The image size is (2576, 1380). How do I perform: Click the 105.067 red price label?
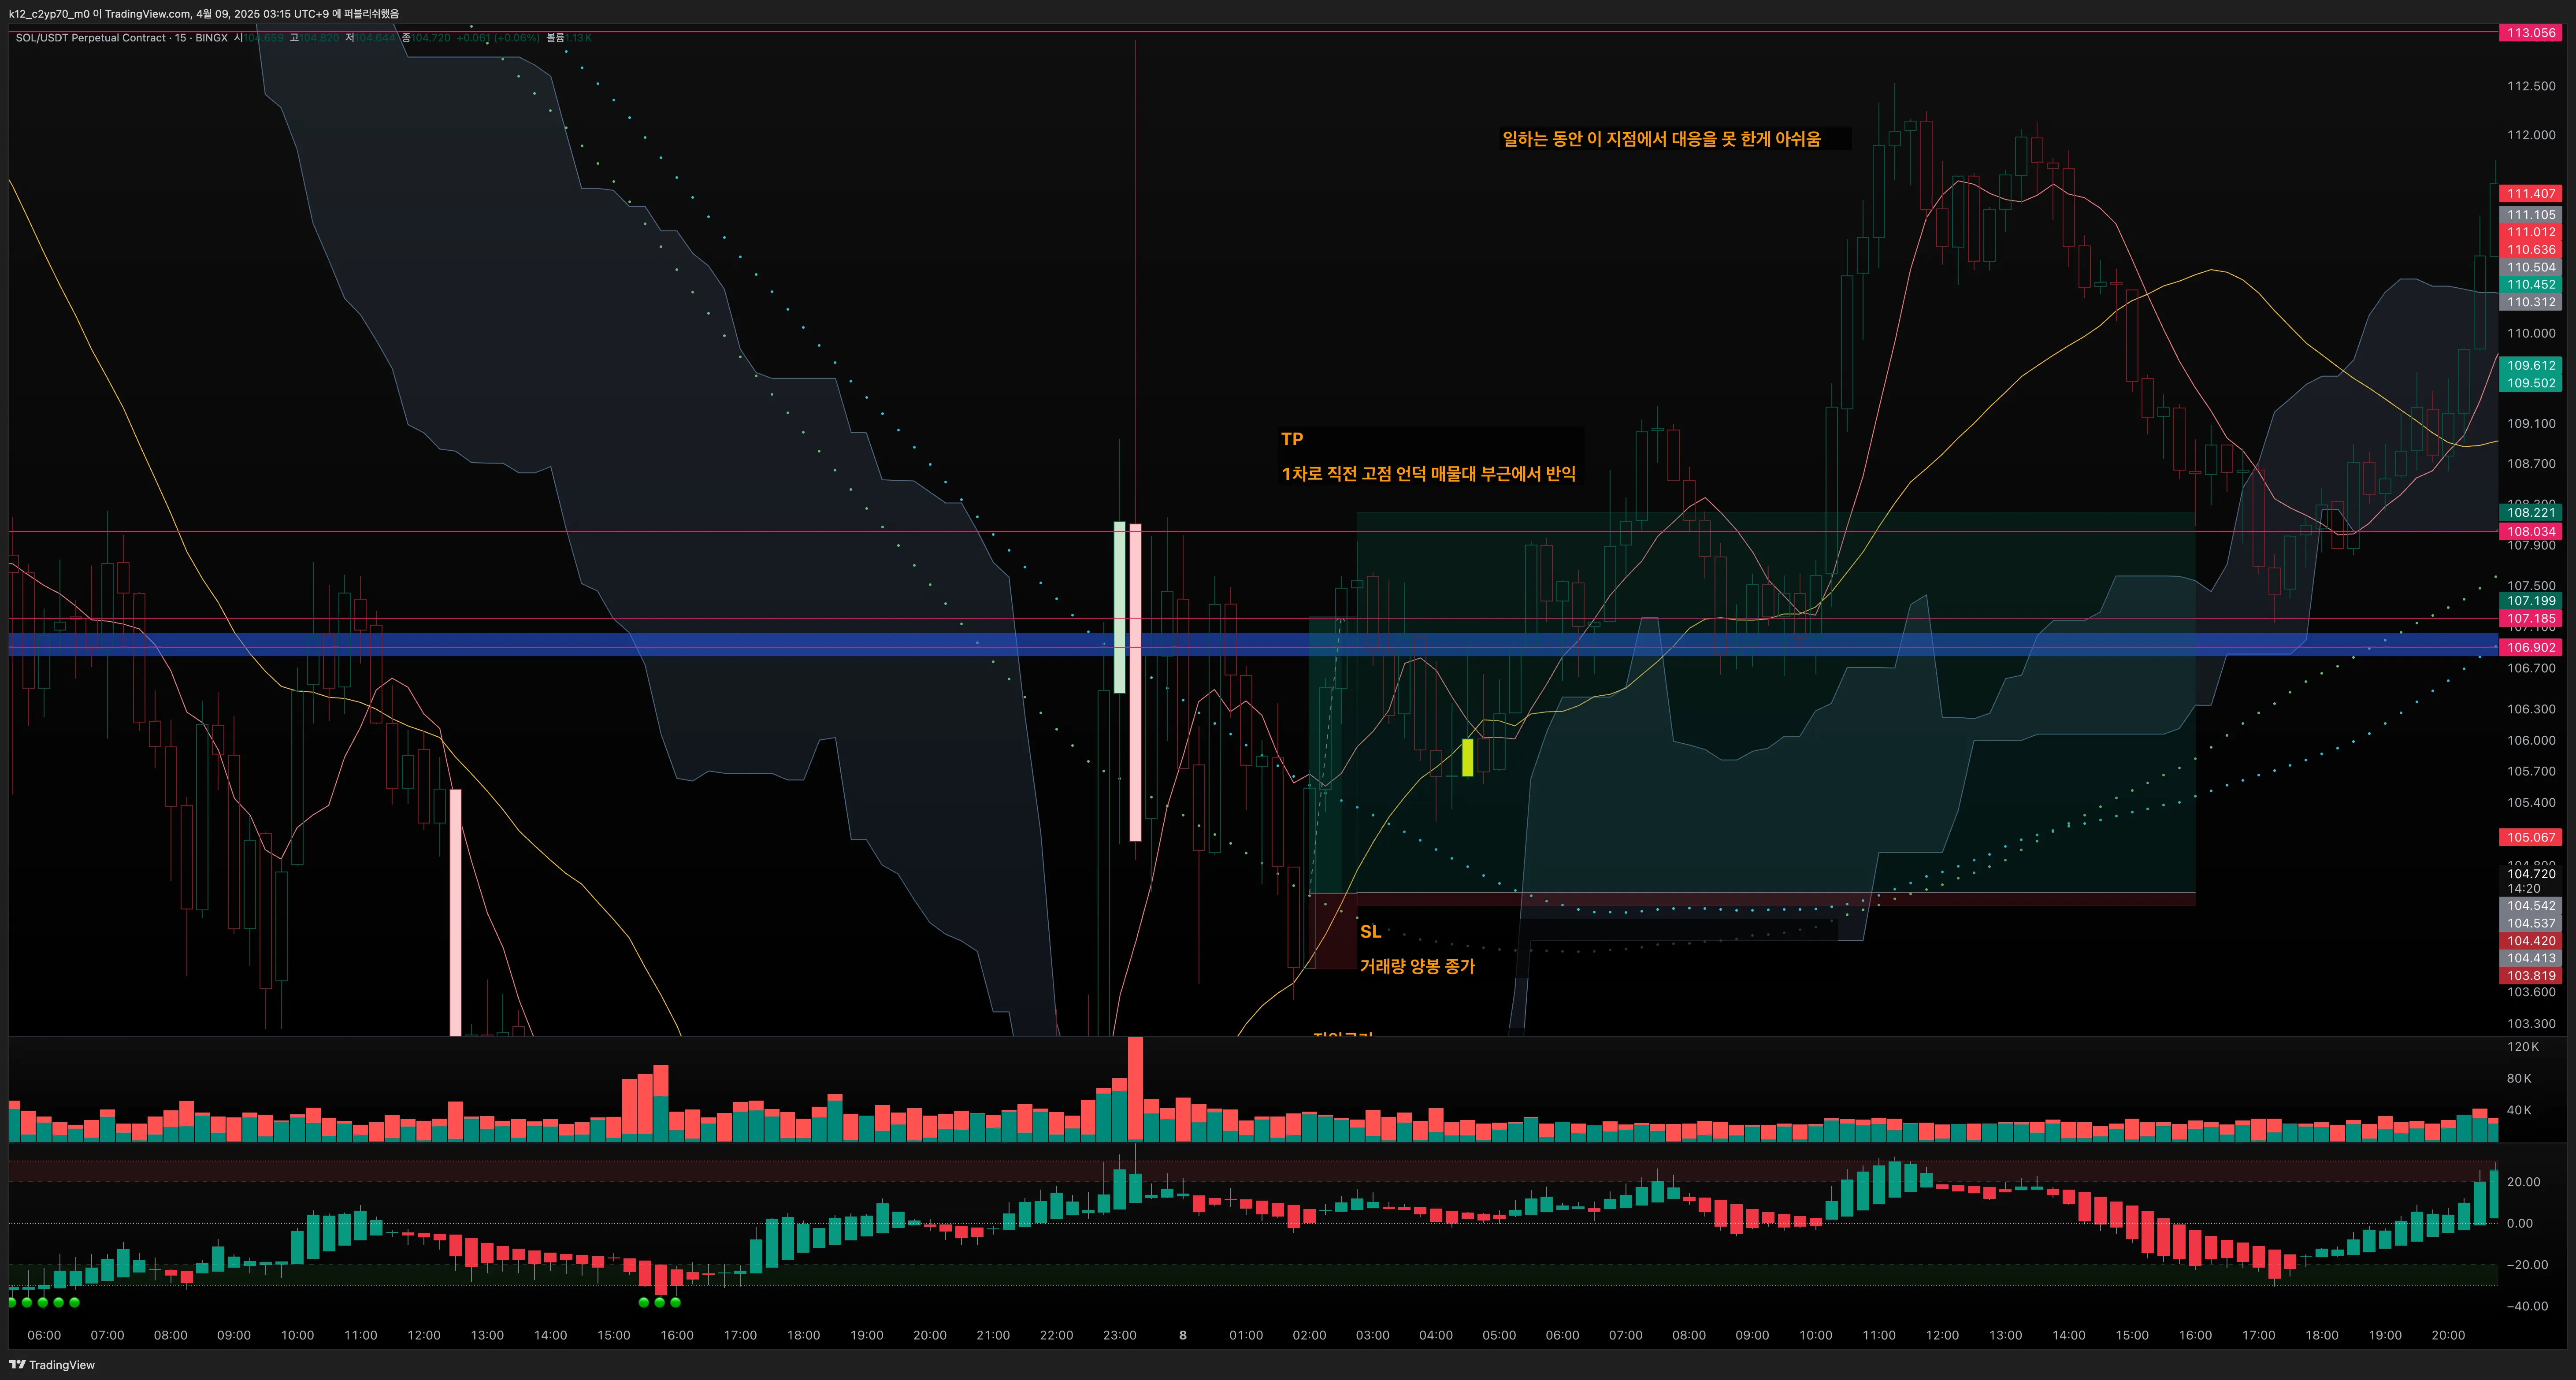pyautogui.click(x=2531, y=837)
